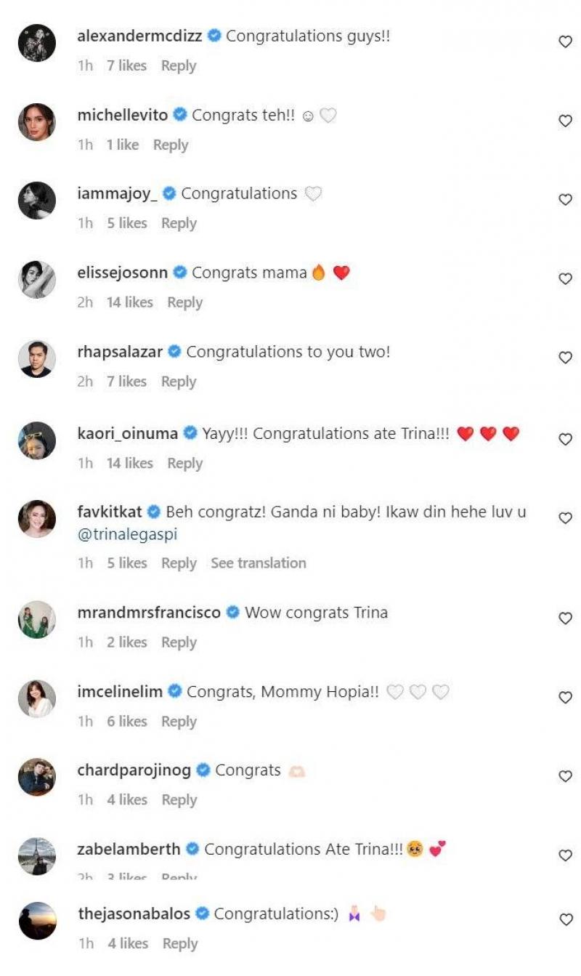The image size is (581, 976).
Task: Tap the heart beside imcelinelim's comment
Action: (x=565, y=697)
